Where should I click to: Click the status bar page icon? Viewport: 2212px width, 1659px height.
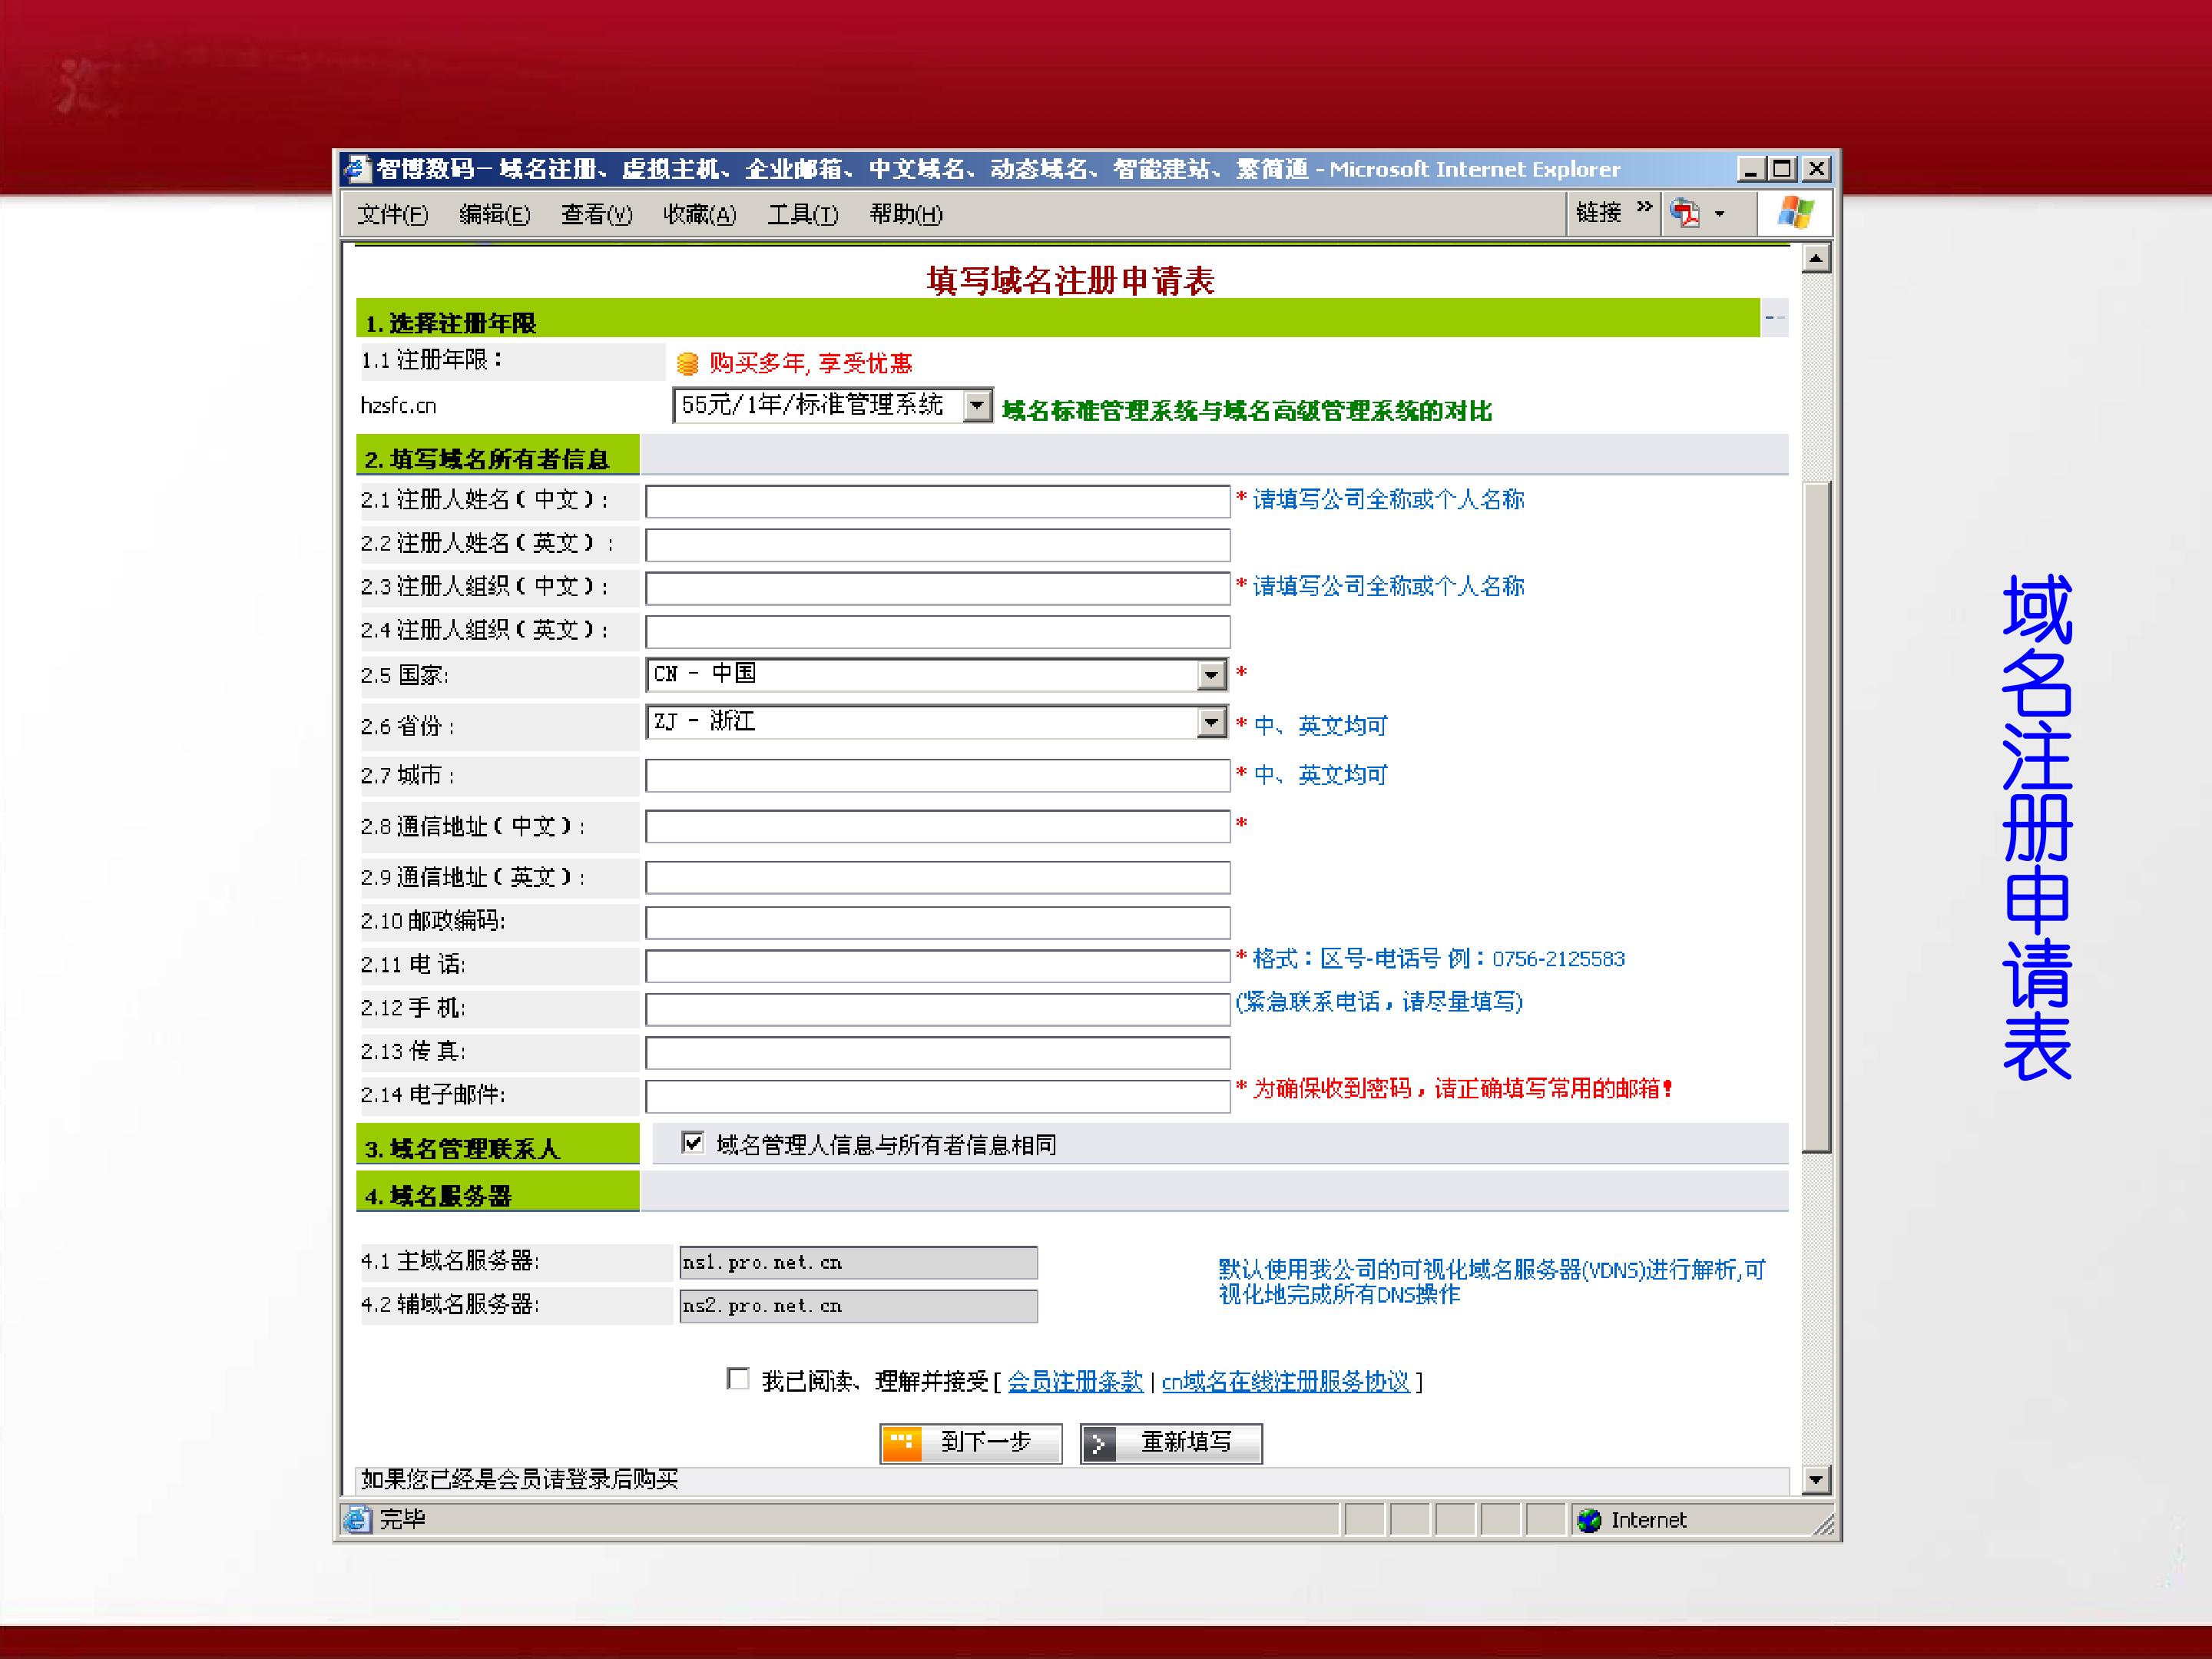(x=357, y=1520)
